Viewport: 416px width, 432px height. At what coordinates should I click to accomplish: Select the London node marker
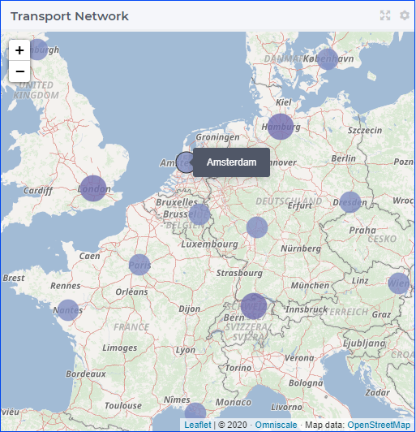pos(93,188)
